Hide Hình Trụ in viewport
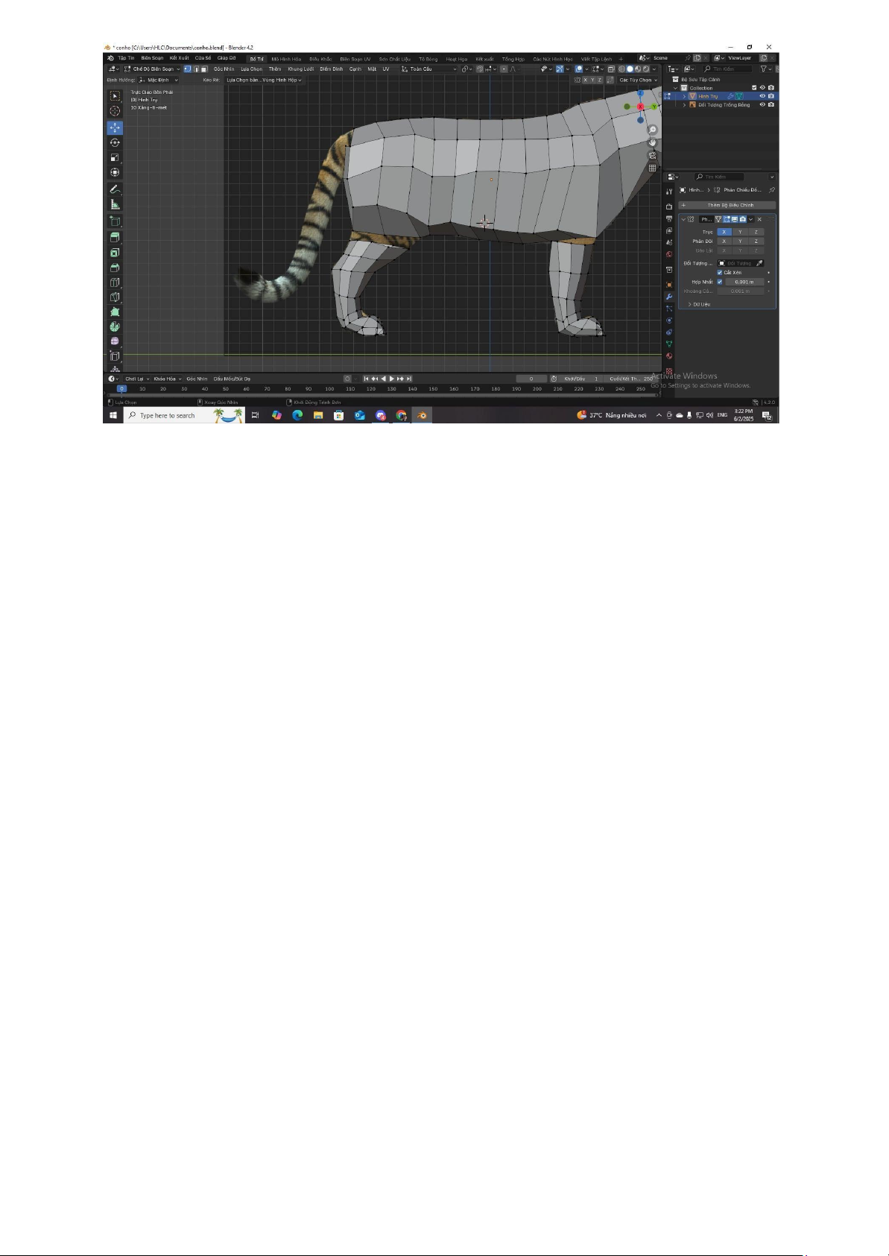889x1256 pixels. pyautogui.click(x=762, y=96)
